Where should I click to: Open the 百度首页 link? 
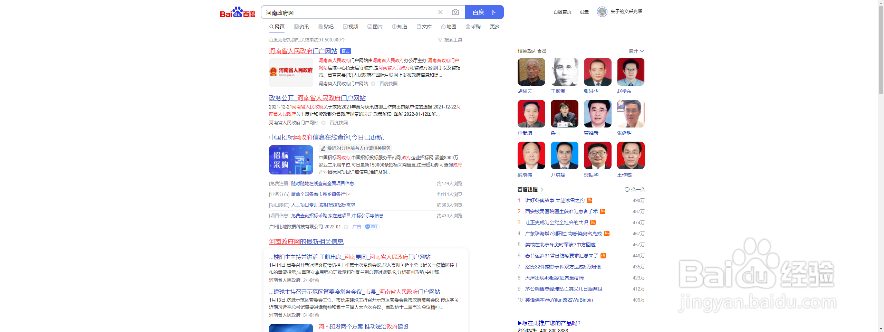[x=562, y=12]
